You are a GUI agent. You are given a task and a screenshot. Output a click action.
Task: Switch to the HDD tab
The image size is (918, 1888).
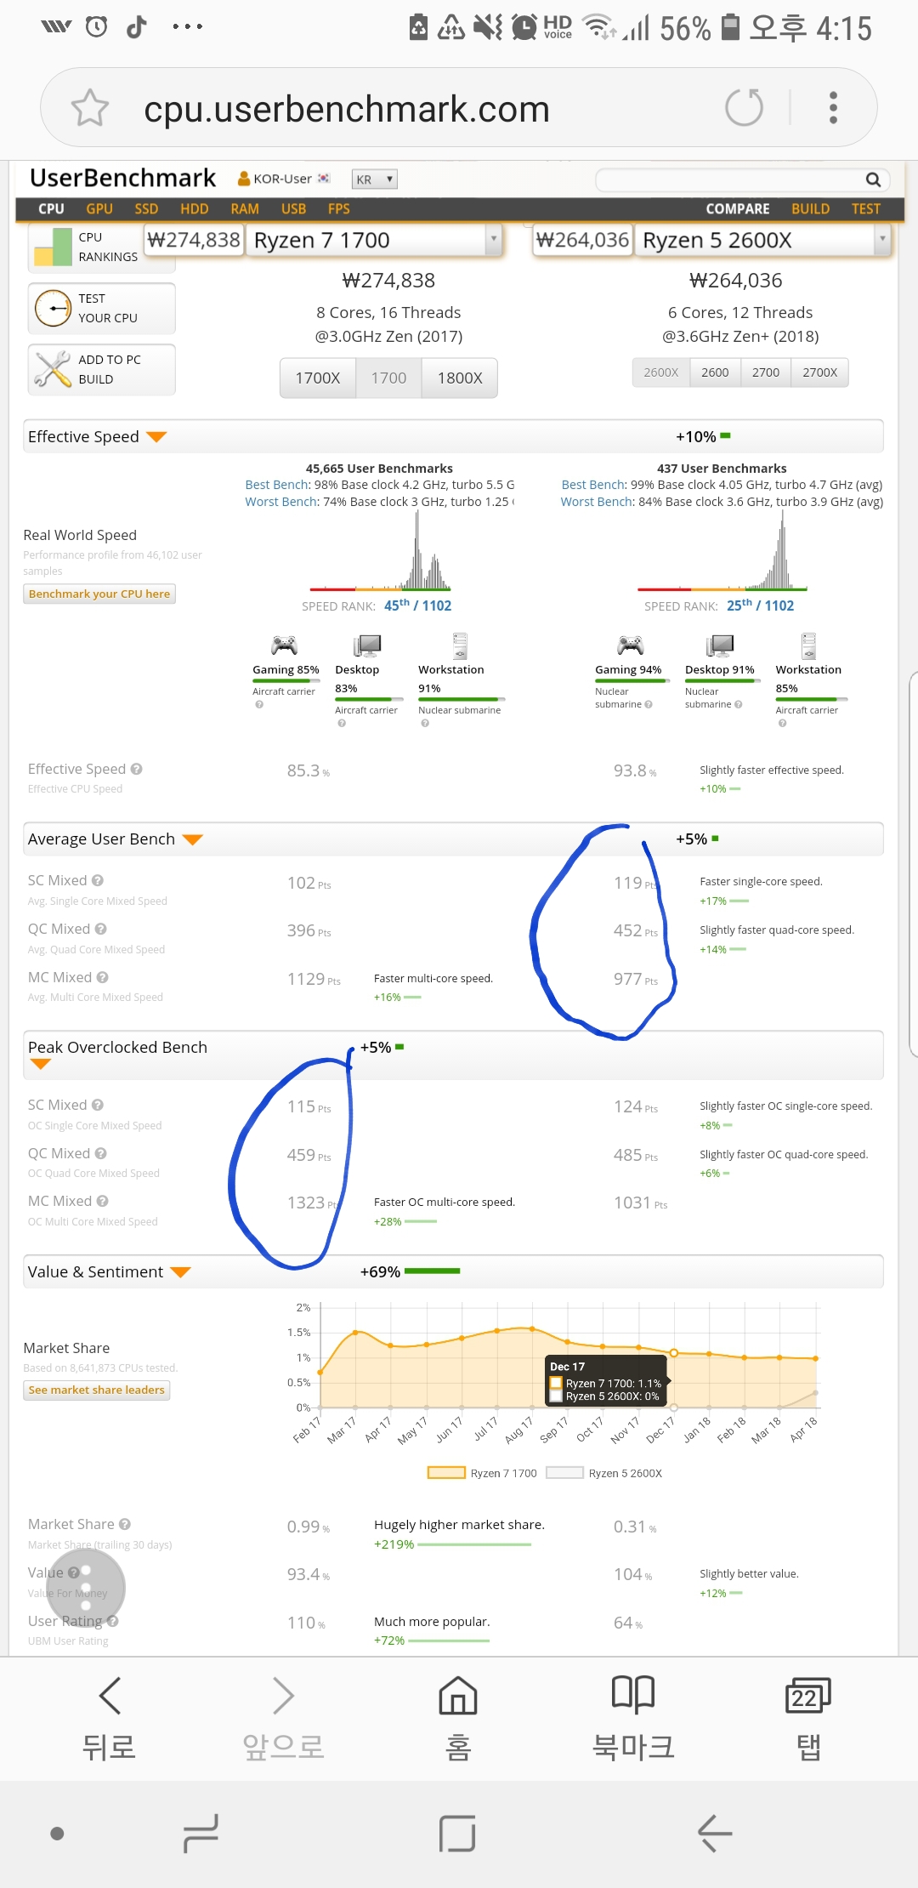[194, 209]
